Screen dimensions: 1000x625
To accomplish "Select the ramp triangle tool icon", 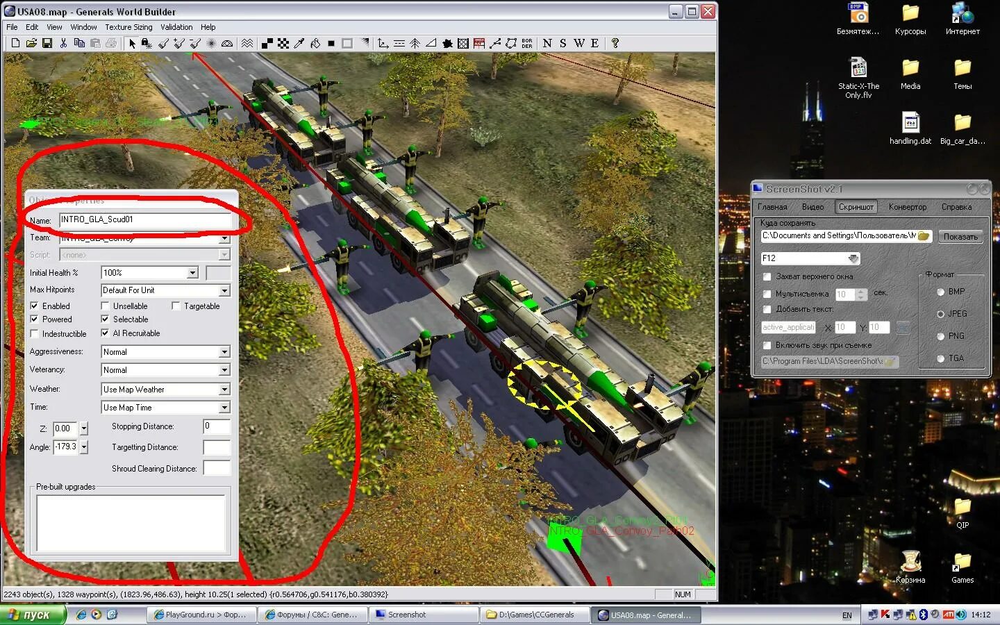I will 431,43.
